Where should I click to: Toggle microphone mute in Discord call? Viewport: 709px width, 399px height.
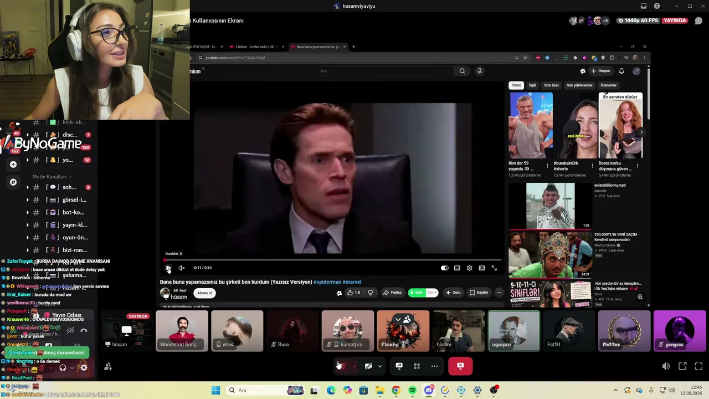pos(343,366)
